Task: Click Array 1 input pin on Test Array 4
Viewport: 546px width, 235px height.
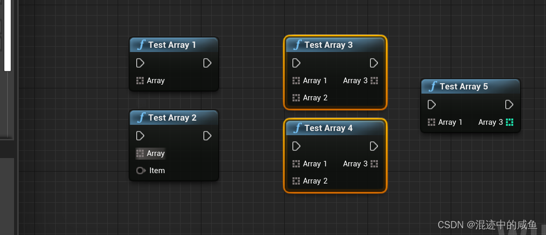Action: click(296, 164)
